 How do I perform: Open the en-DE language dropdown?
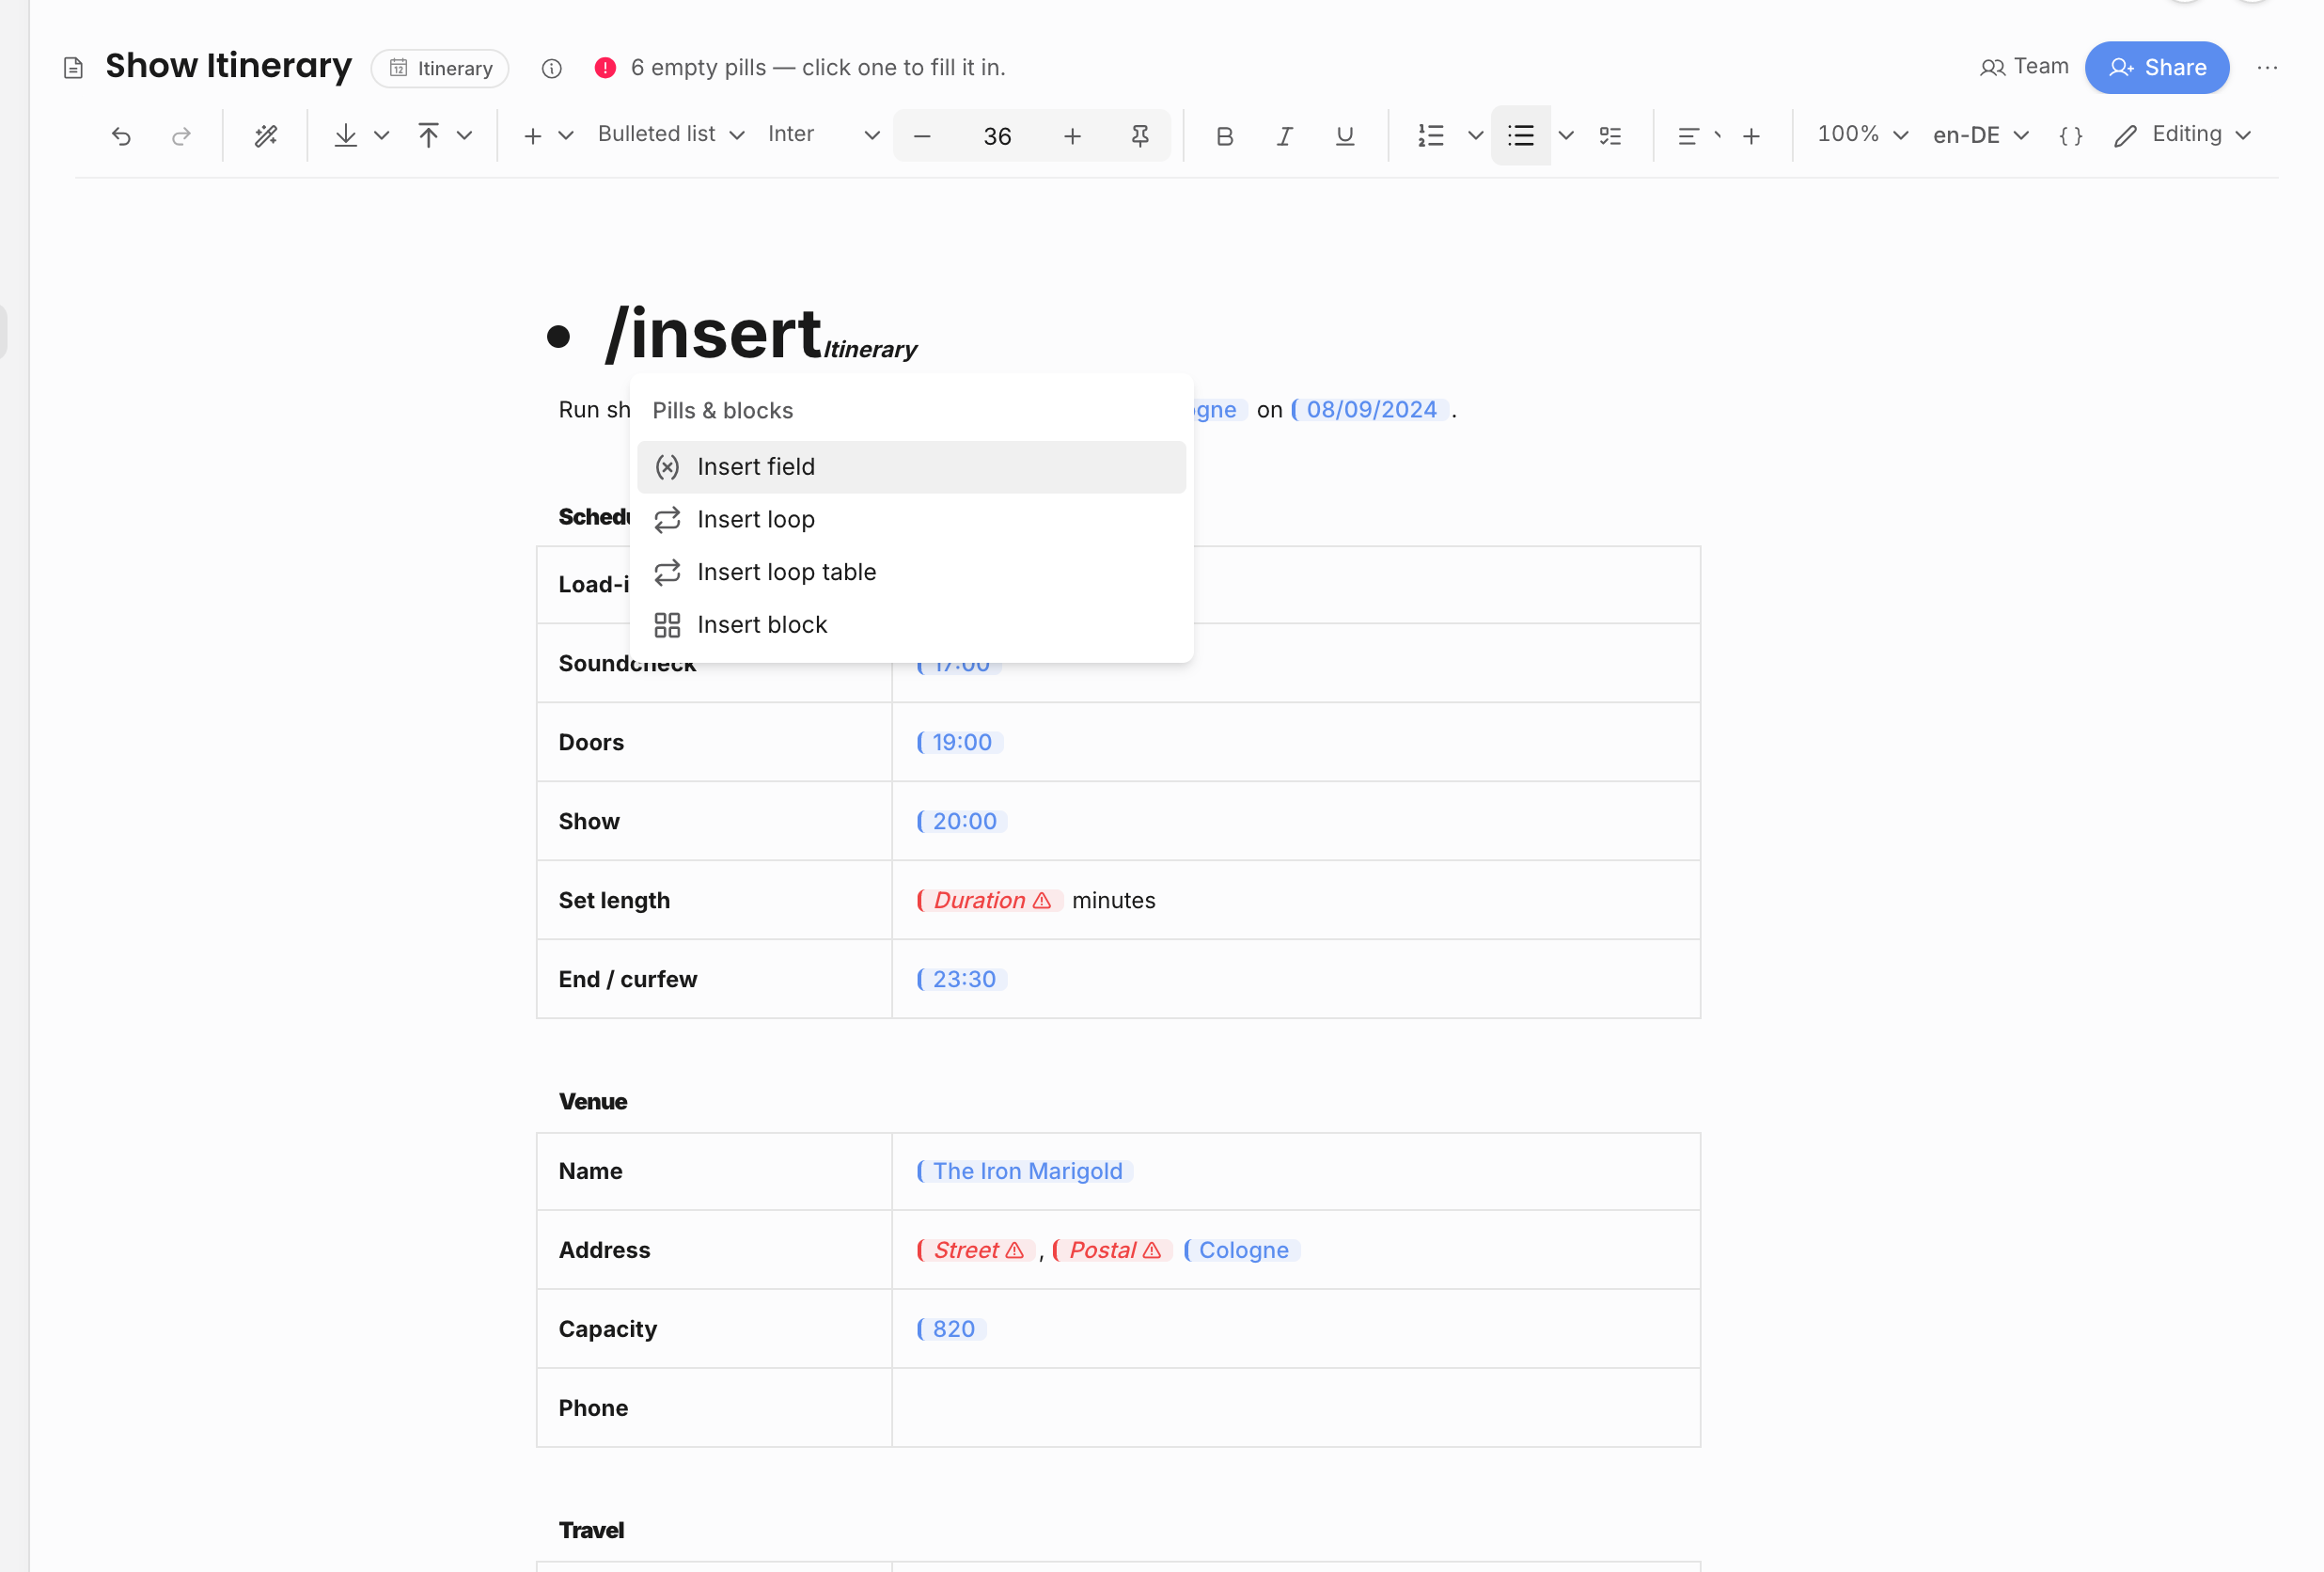pyautogui.click(x=1980, y=135)
